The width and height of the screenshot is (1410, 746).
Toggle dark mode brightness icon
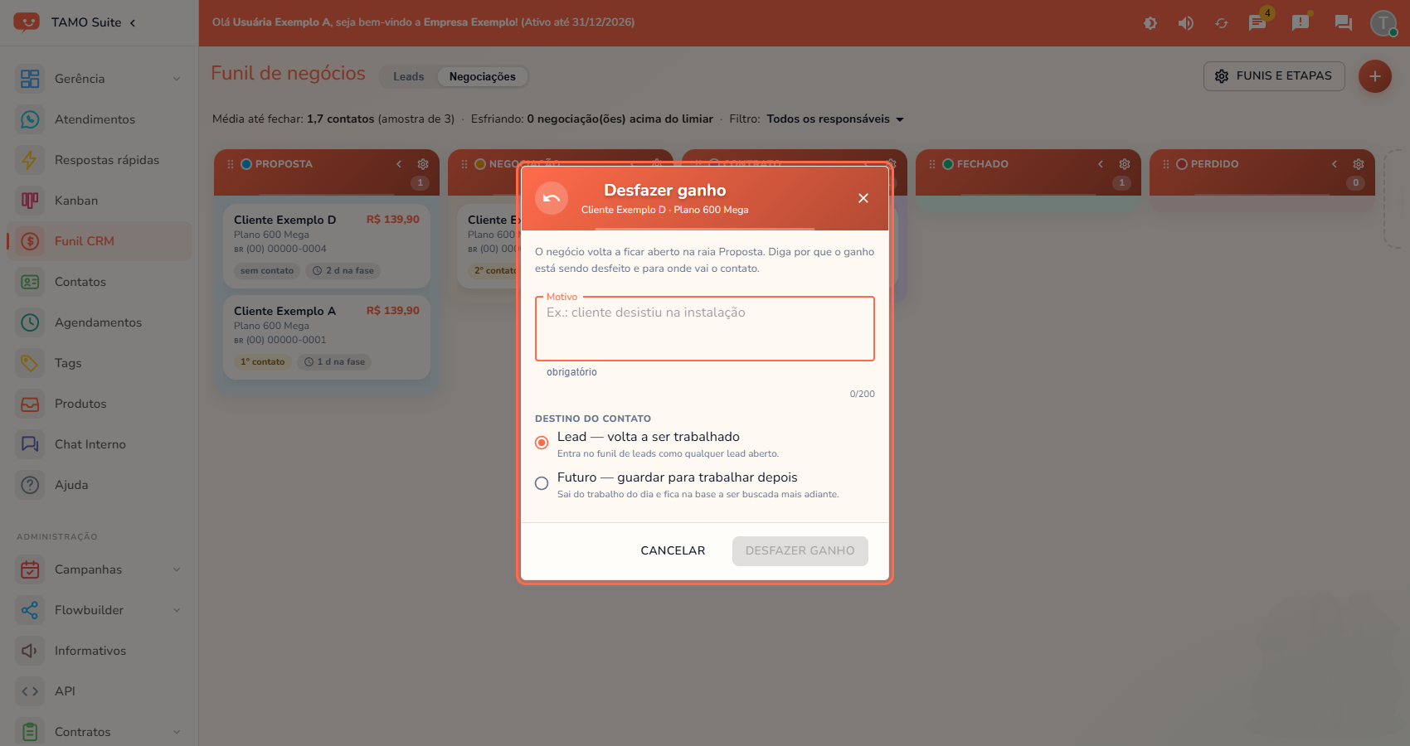pyautogui.click(x=1150, y=23)
